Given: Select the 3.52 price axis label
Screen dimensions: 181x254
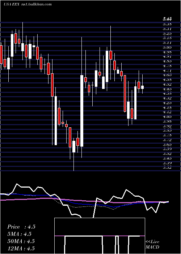Looking at the screenshot, I should [x=167, y=153].
